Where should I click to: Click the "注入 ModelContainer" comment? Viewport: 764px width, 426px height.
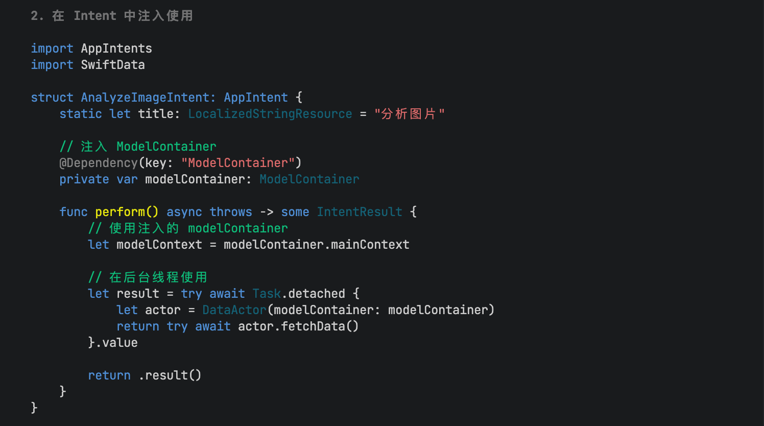[138, 147]
